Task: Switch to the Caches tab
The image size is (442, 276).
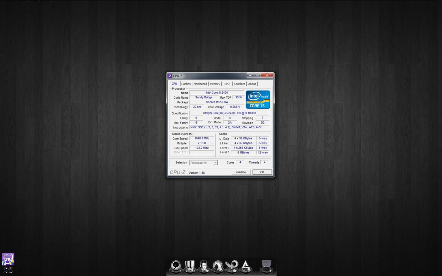Action: pyautogui.click(x=186, y=84)
